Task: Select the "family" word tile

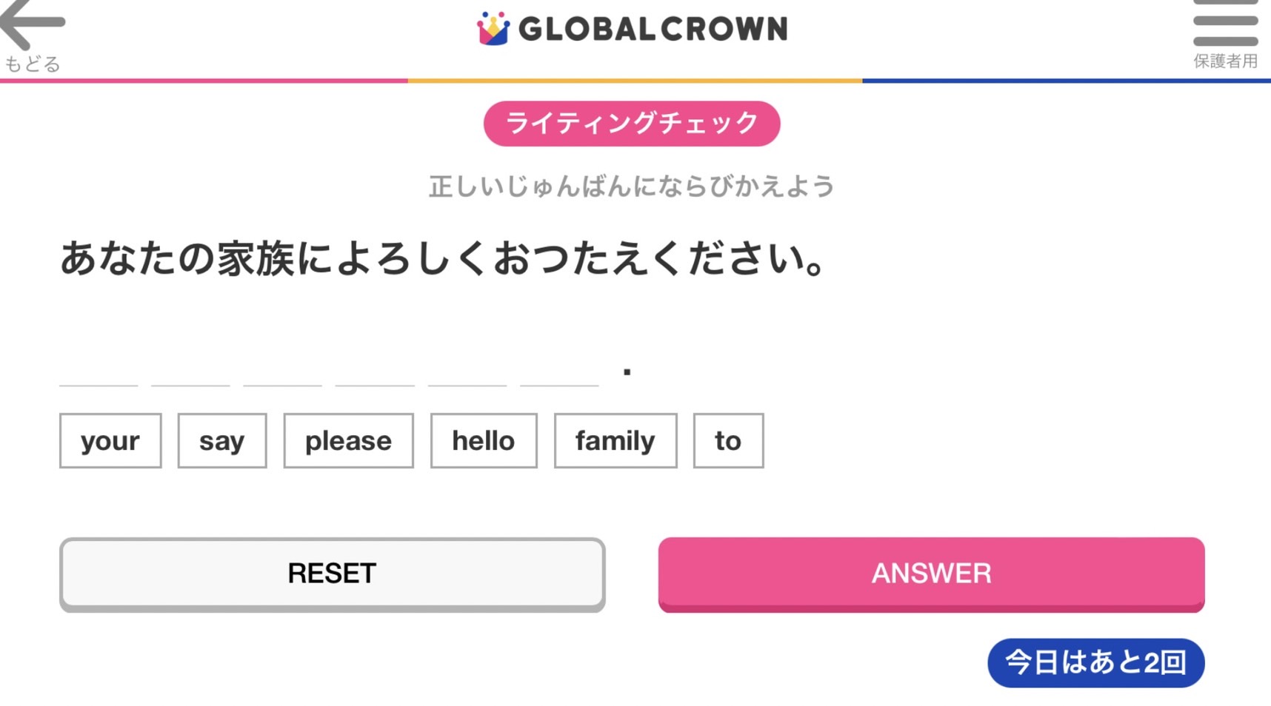Action: pyautogui.click(x=615, y=441)
